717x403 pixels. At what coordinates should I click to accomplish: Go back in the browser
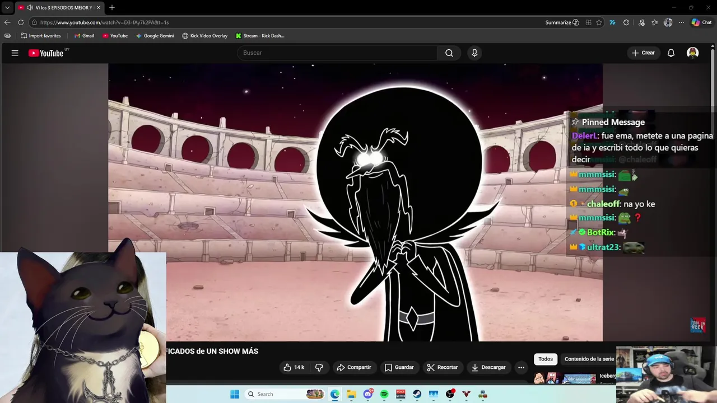[x=7, y=22]
